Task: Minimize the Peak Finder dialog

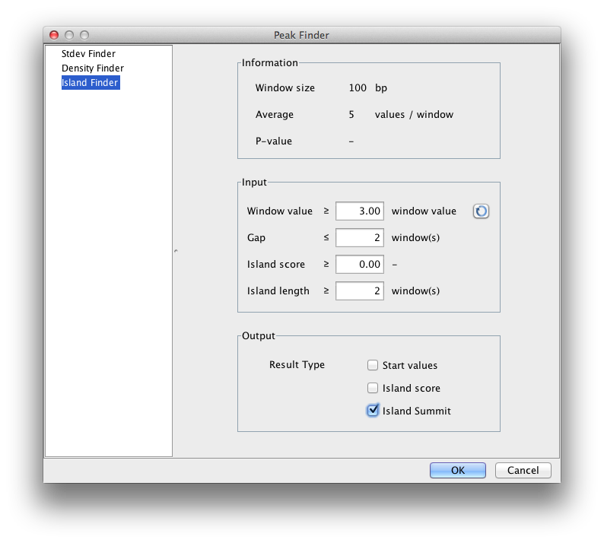Action: point(69,35)
